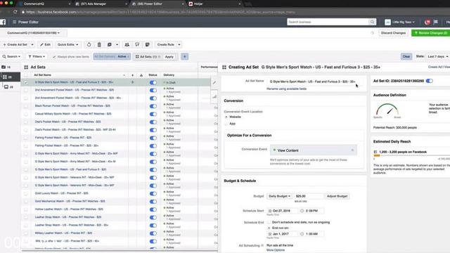Click the warning triangle column header icon
The width and height of the screenshot is (450, 253).
pyautogui.click(x=141, y=75)
